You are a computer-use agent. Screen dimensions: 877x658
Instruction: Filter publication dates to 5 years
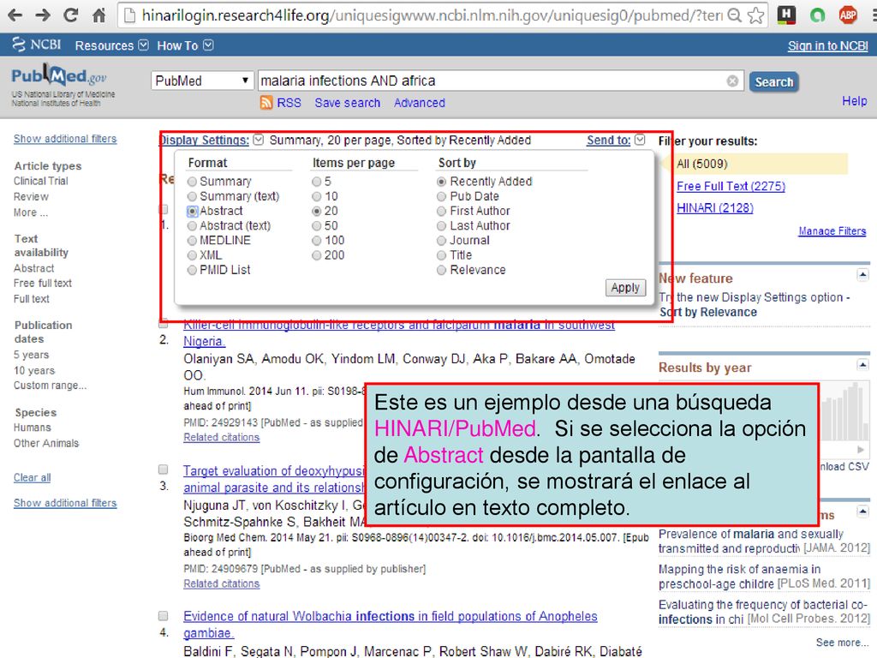32,355
